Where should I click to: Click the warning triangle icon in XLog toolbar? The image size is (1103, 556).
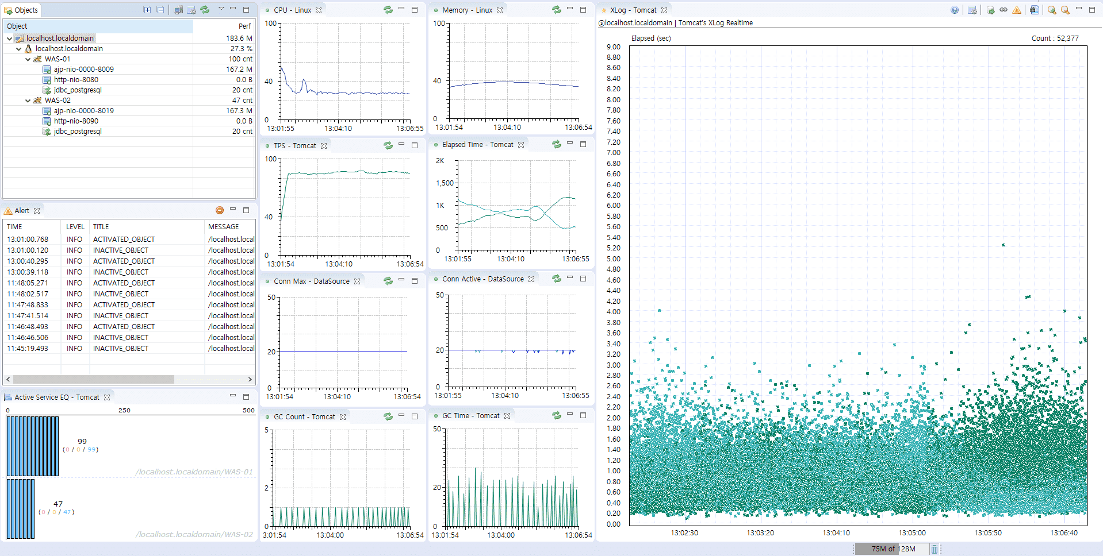tap(1017, 10)
